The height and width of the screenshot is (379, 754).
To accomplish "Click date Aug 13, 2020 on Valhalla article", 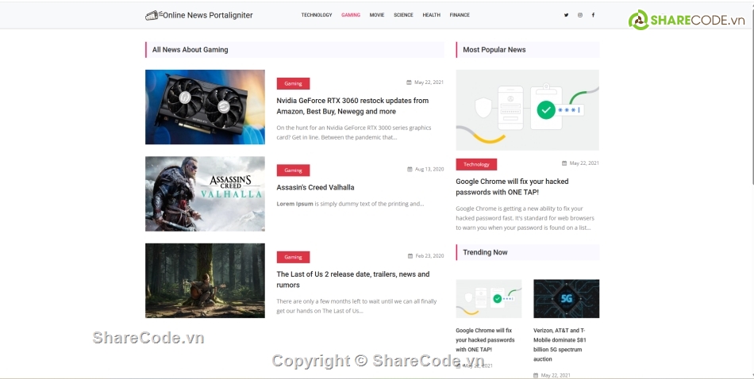I will click(429, 169).
